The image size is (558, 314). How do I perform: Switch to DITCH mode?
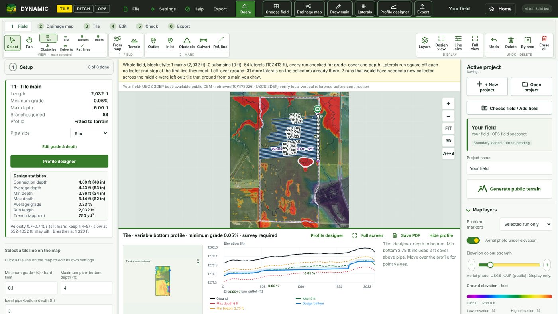(x=83, y=9)
